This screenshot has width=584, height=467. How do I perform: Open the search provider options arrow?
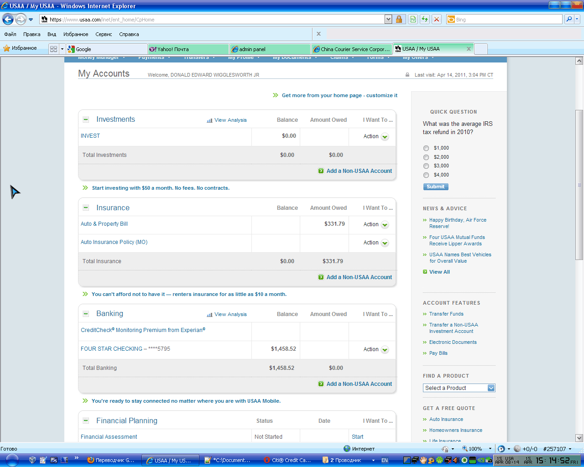[x=577, y=19]
